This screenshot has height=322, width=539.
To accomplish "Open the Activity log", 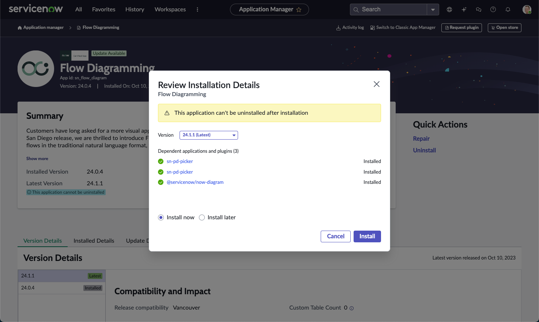I will point(350,28).
